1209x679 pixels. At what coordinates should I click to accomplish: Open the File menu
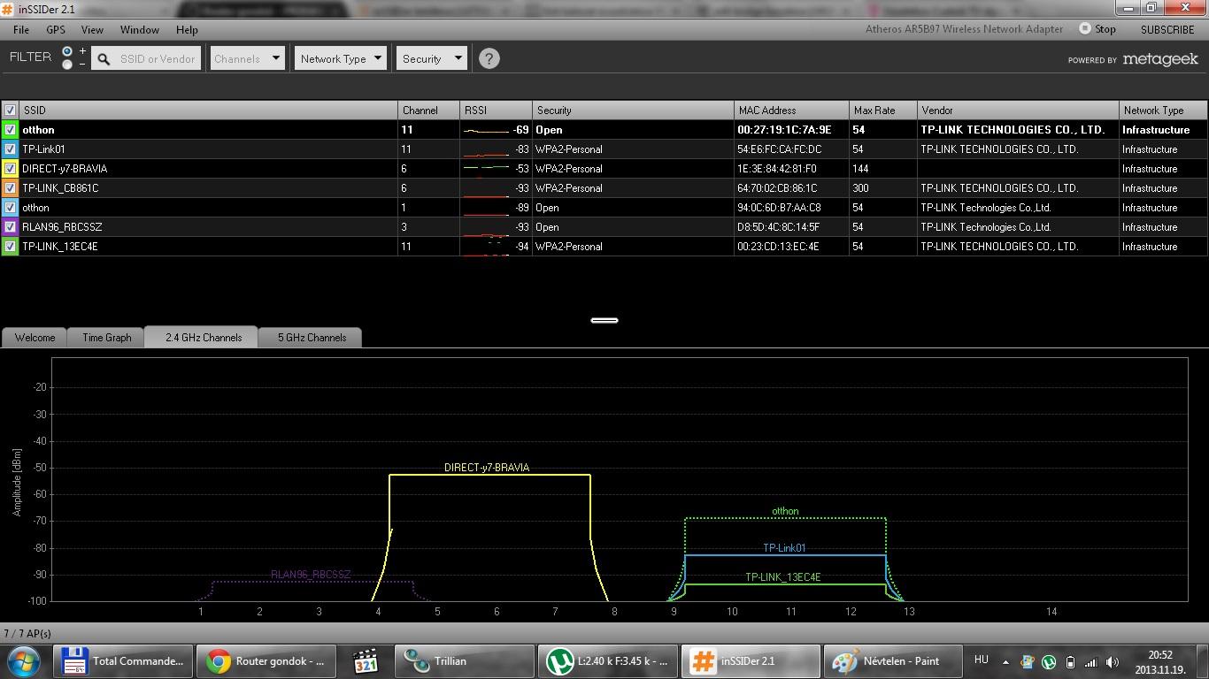click(x=21, y=29)
